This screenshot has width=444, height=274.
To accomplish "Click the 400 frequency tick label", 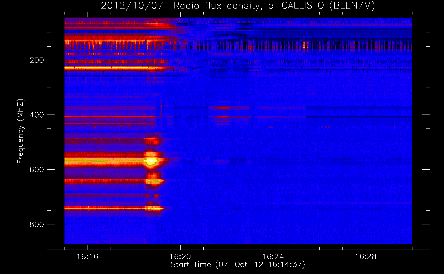I will point(37,115).
